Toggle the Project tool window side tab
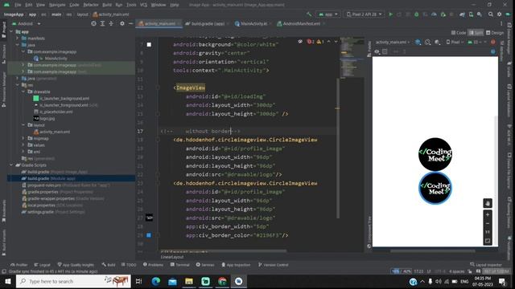Image resolution: width=515 pixels, height=289 pixels. pos(4,30)
